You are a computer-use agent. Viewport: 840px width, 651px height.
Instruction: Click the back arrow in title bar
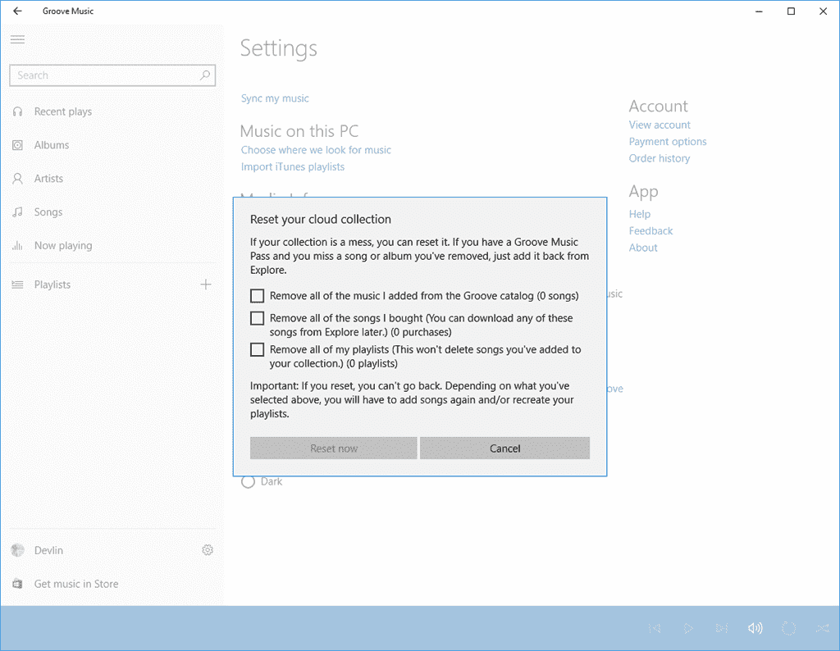[17, 11]
